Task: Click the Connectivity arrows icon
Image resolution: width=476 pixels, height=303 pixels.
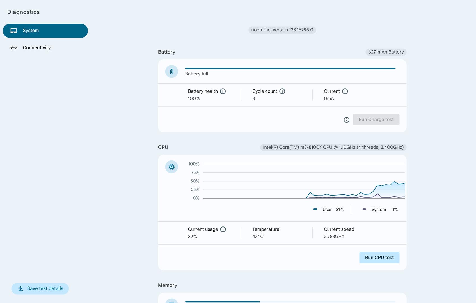Action: coord(13,48)
